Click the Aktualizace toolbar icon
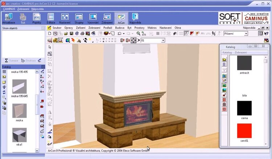Viewport: 272px width, 159px height. 9,18
